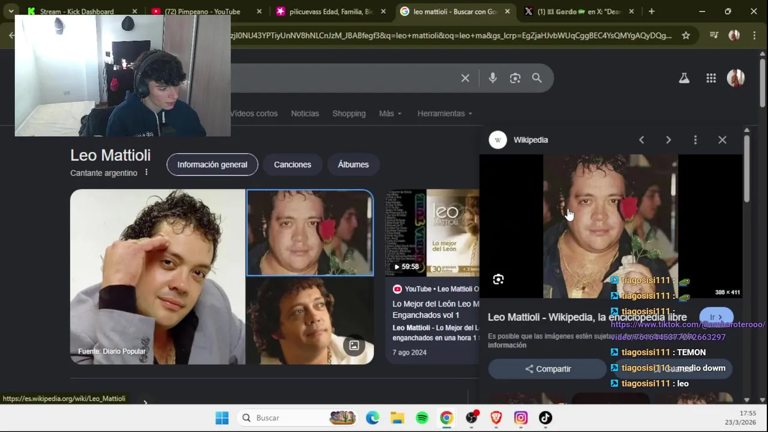Image resolution: width=768 pixels, height=432 pixels.
Task: Click the Chrome address bar URL
Action: 450,35
